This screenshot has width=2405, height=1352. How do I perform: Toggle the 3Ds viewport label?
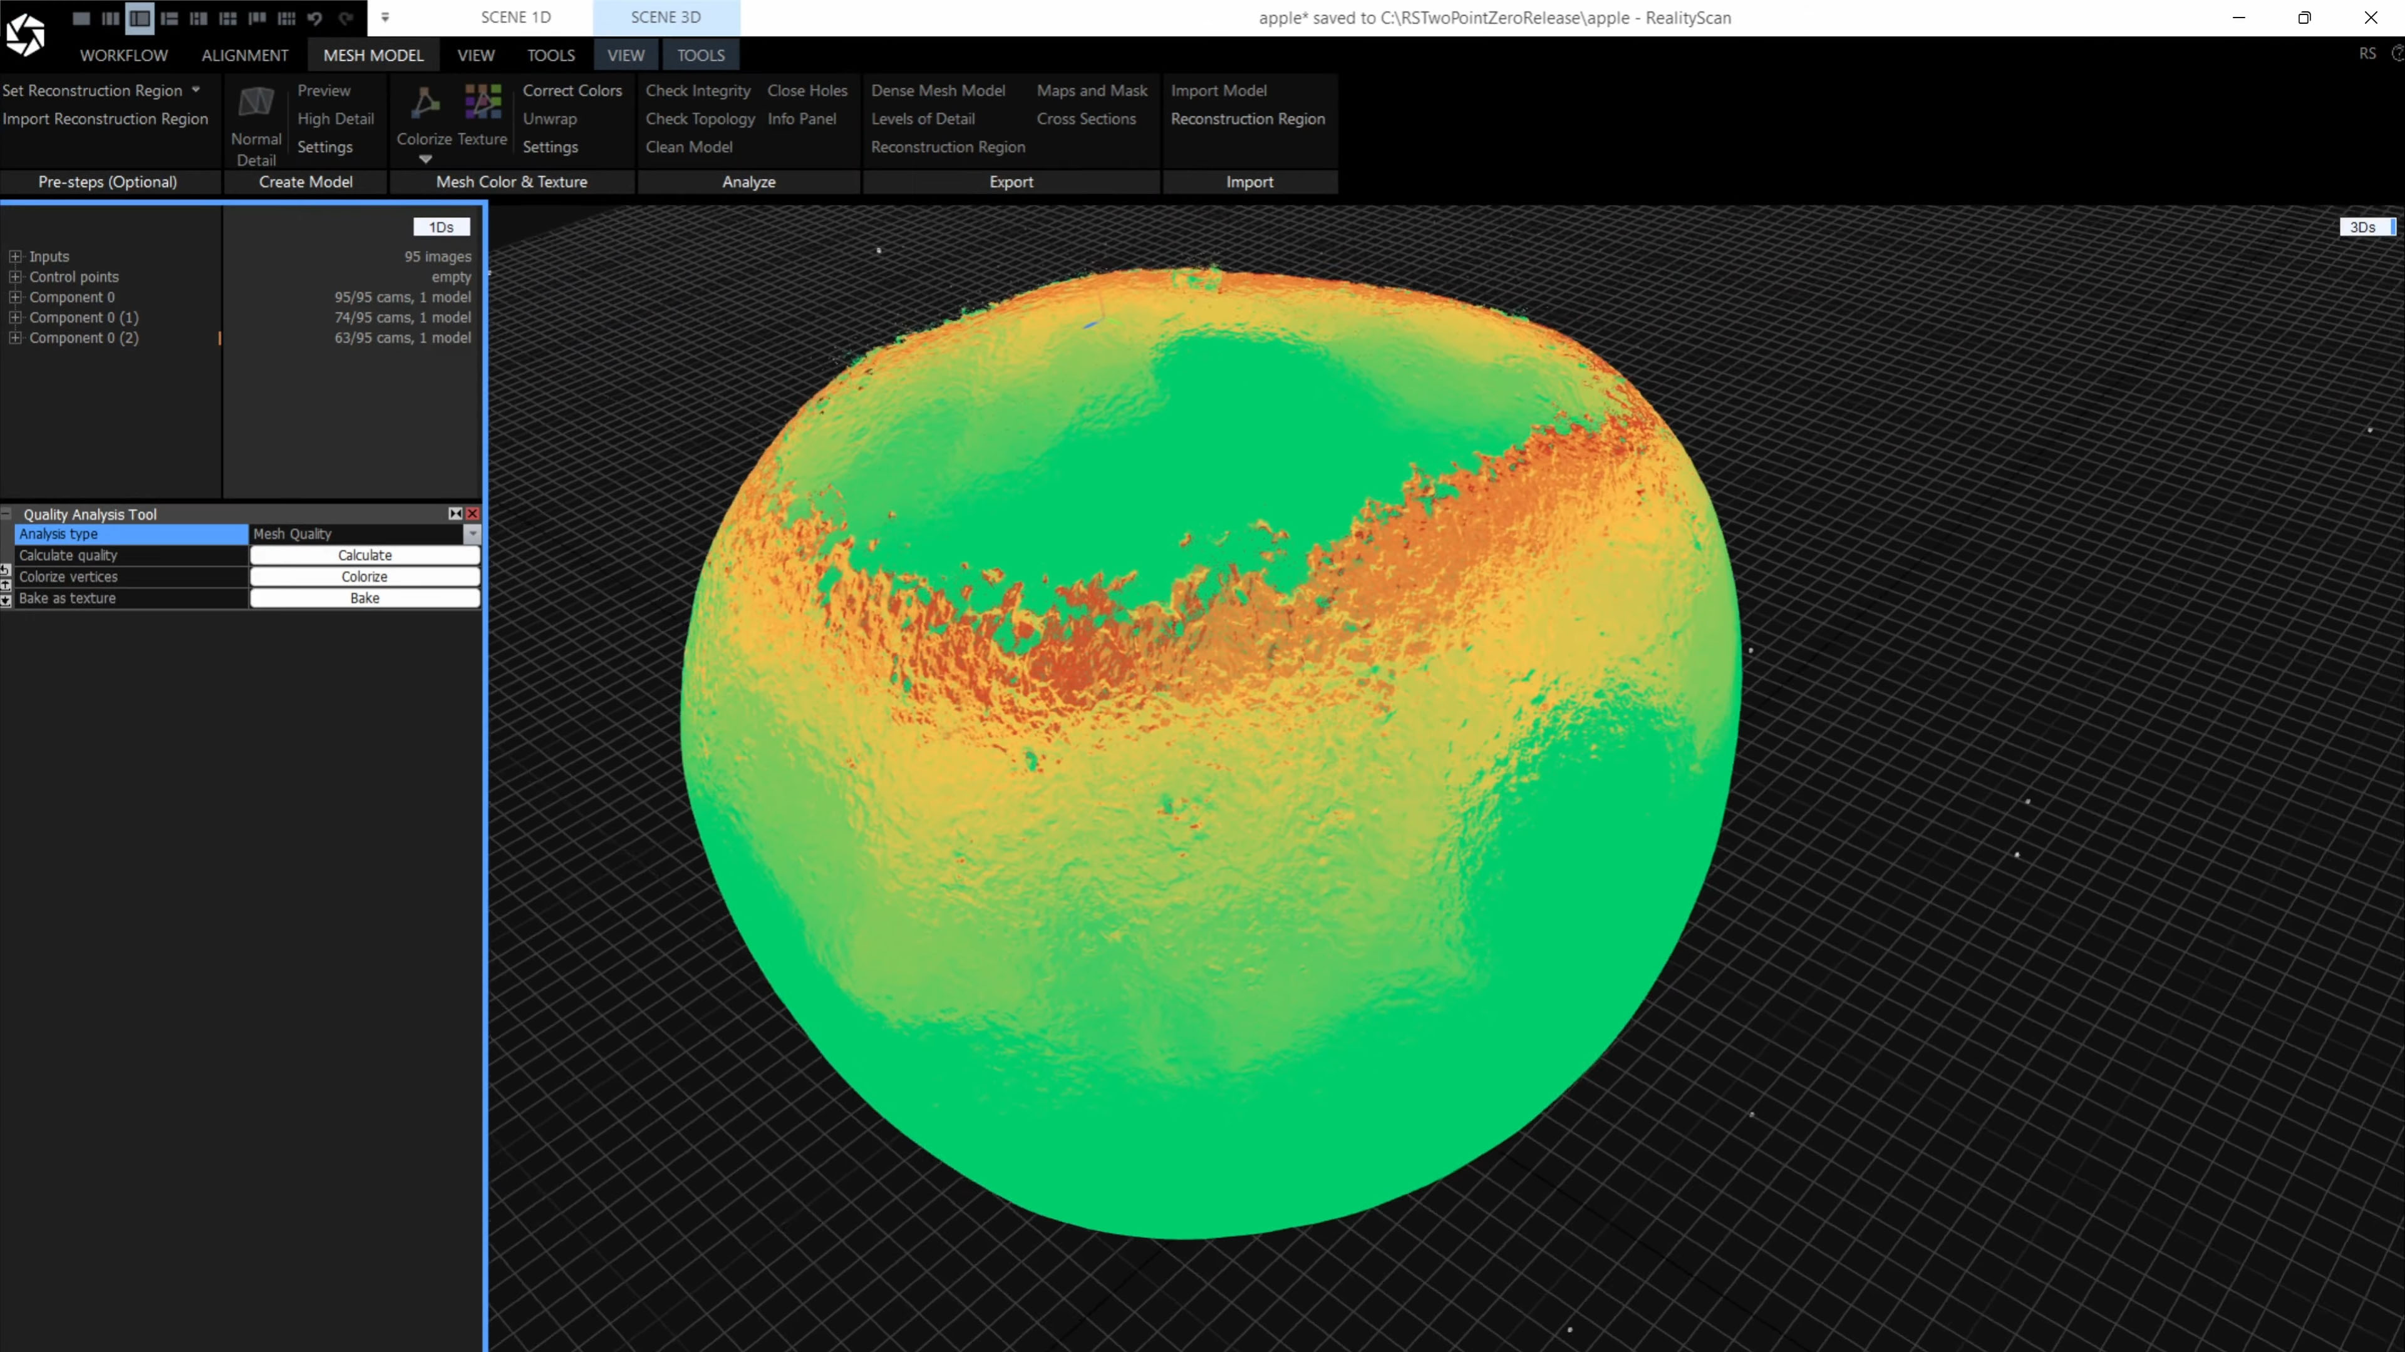tap(2362, 227)
